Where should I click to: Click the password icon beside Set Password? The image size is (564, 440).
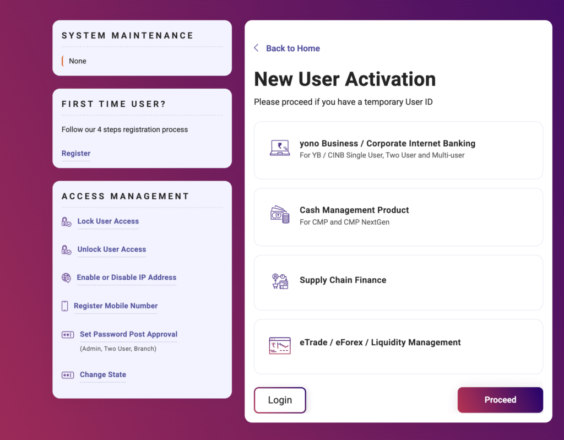[x=68, y=335]
